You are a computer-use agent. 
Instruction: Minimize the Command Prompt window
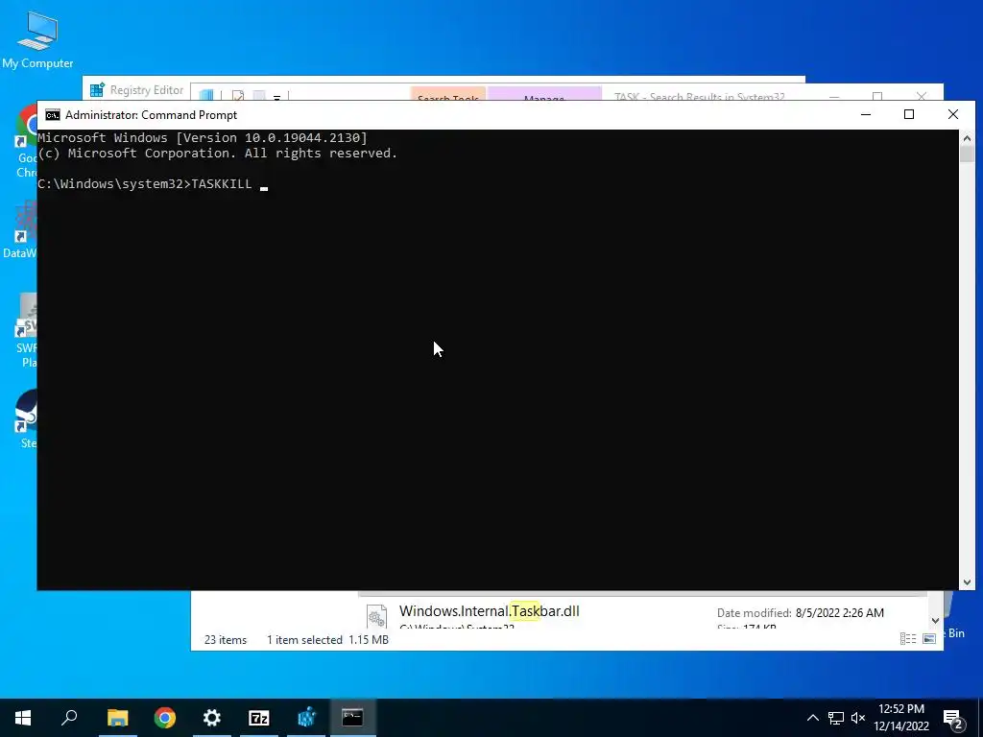[866, 114]
